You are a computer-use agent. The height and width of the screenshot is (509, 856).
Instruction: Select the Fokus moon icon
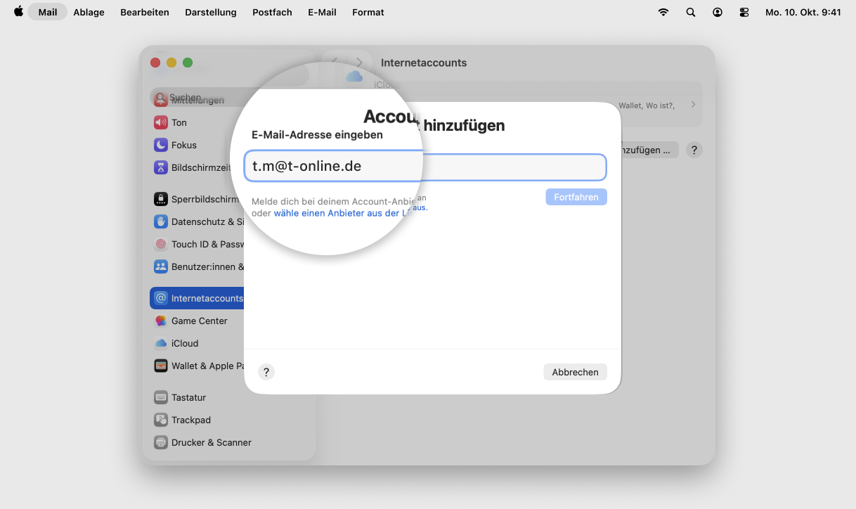(x=161, y=145)
